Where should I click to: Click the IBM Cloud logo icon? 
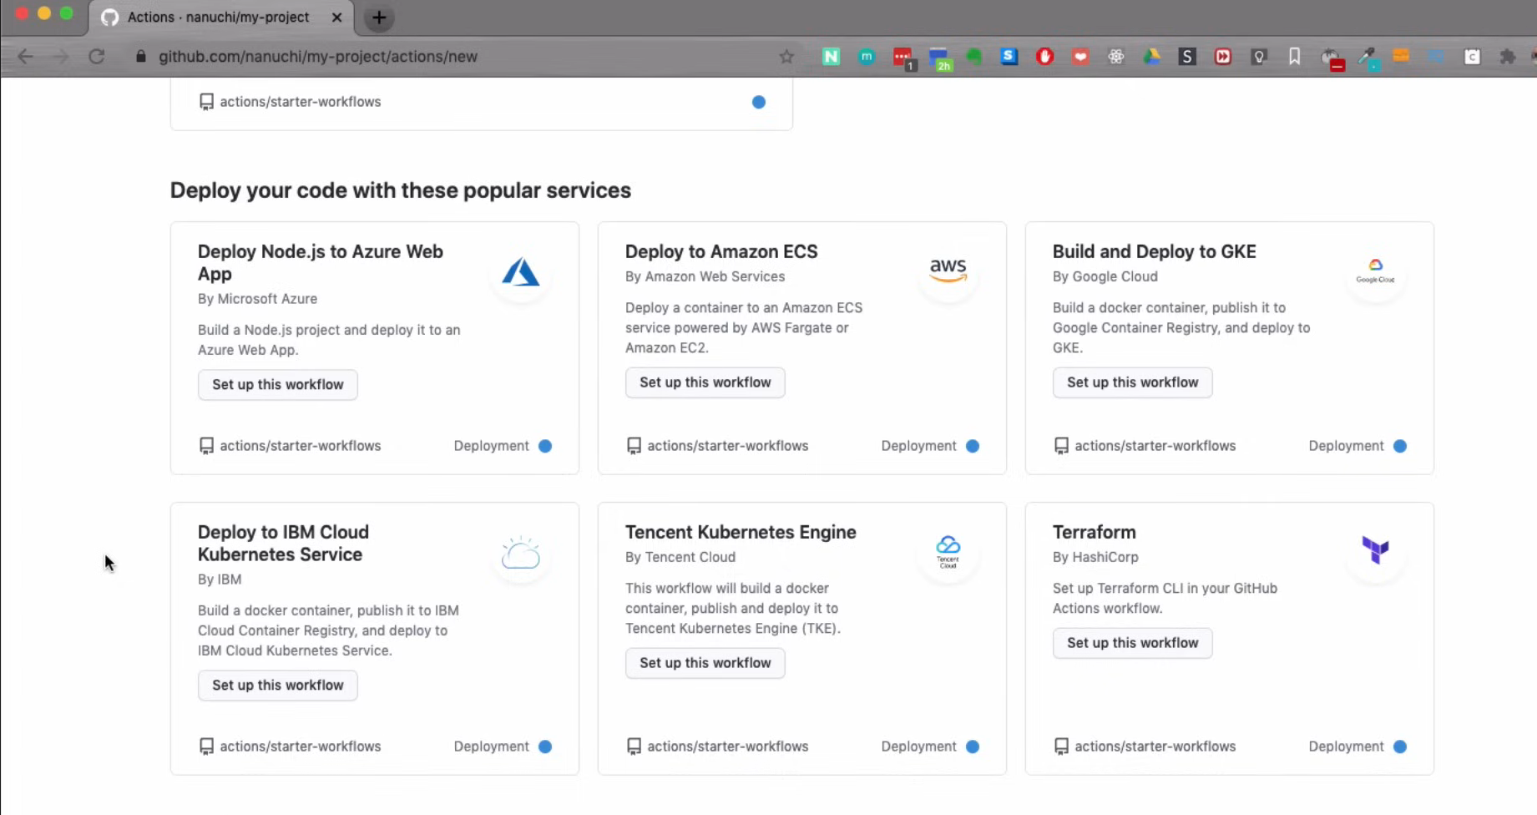520,553
